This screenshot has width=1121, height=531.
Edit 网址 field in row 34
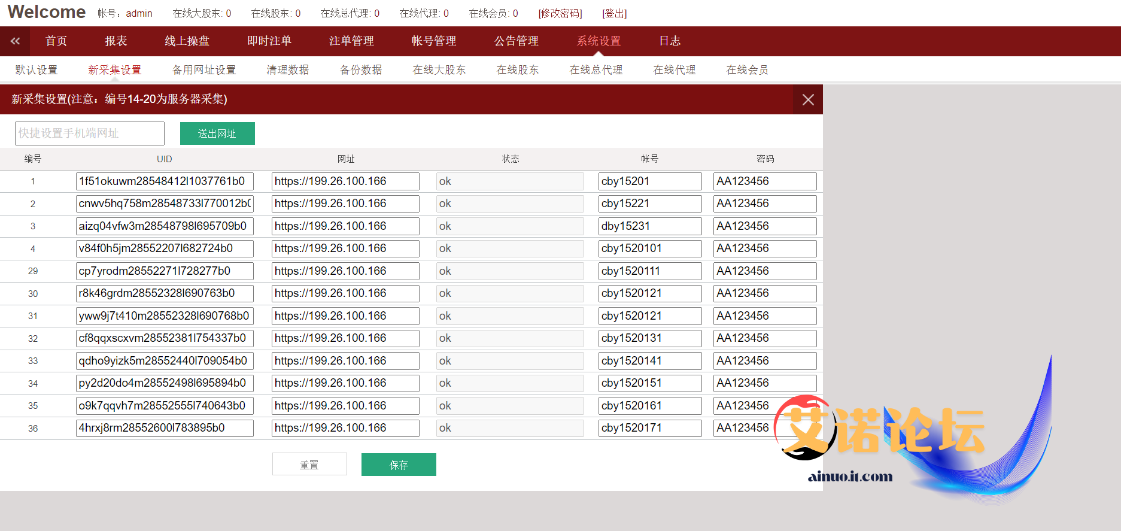[x=345, y=383]
